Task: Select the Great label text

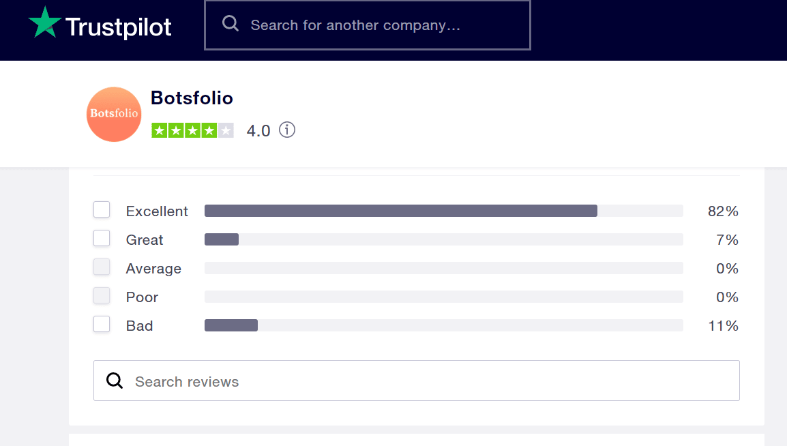Action: click(145, 240)
